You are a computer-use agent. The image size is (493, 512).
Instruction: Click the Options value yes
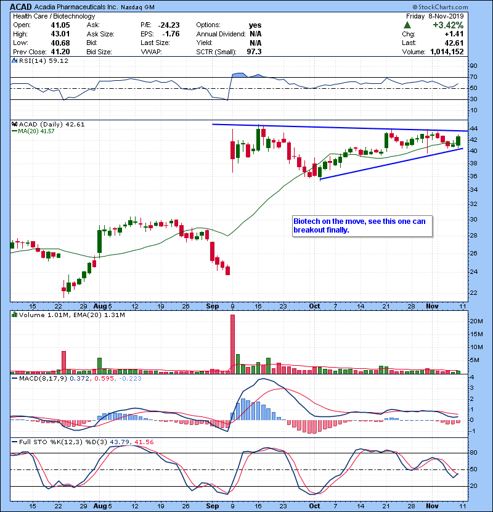tap(255, 25)
